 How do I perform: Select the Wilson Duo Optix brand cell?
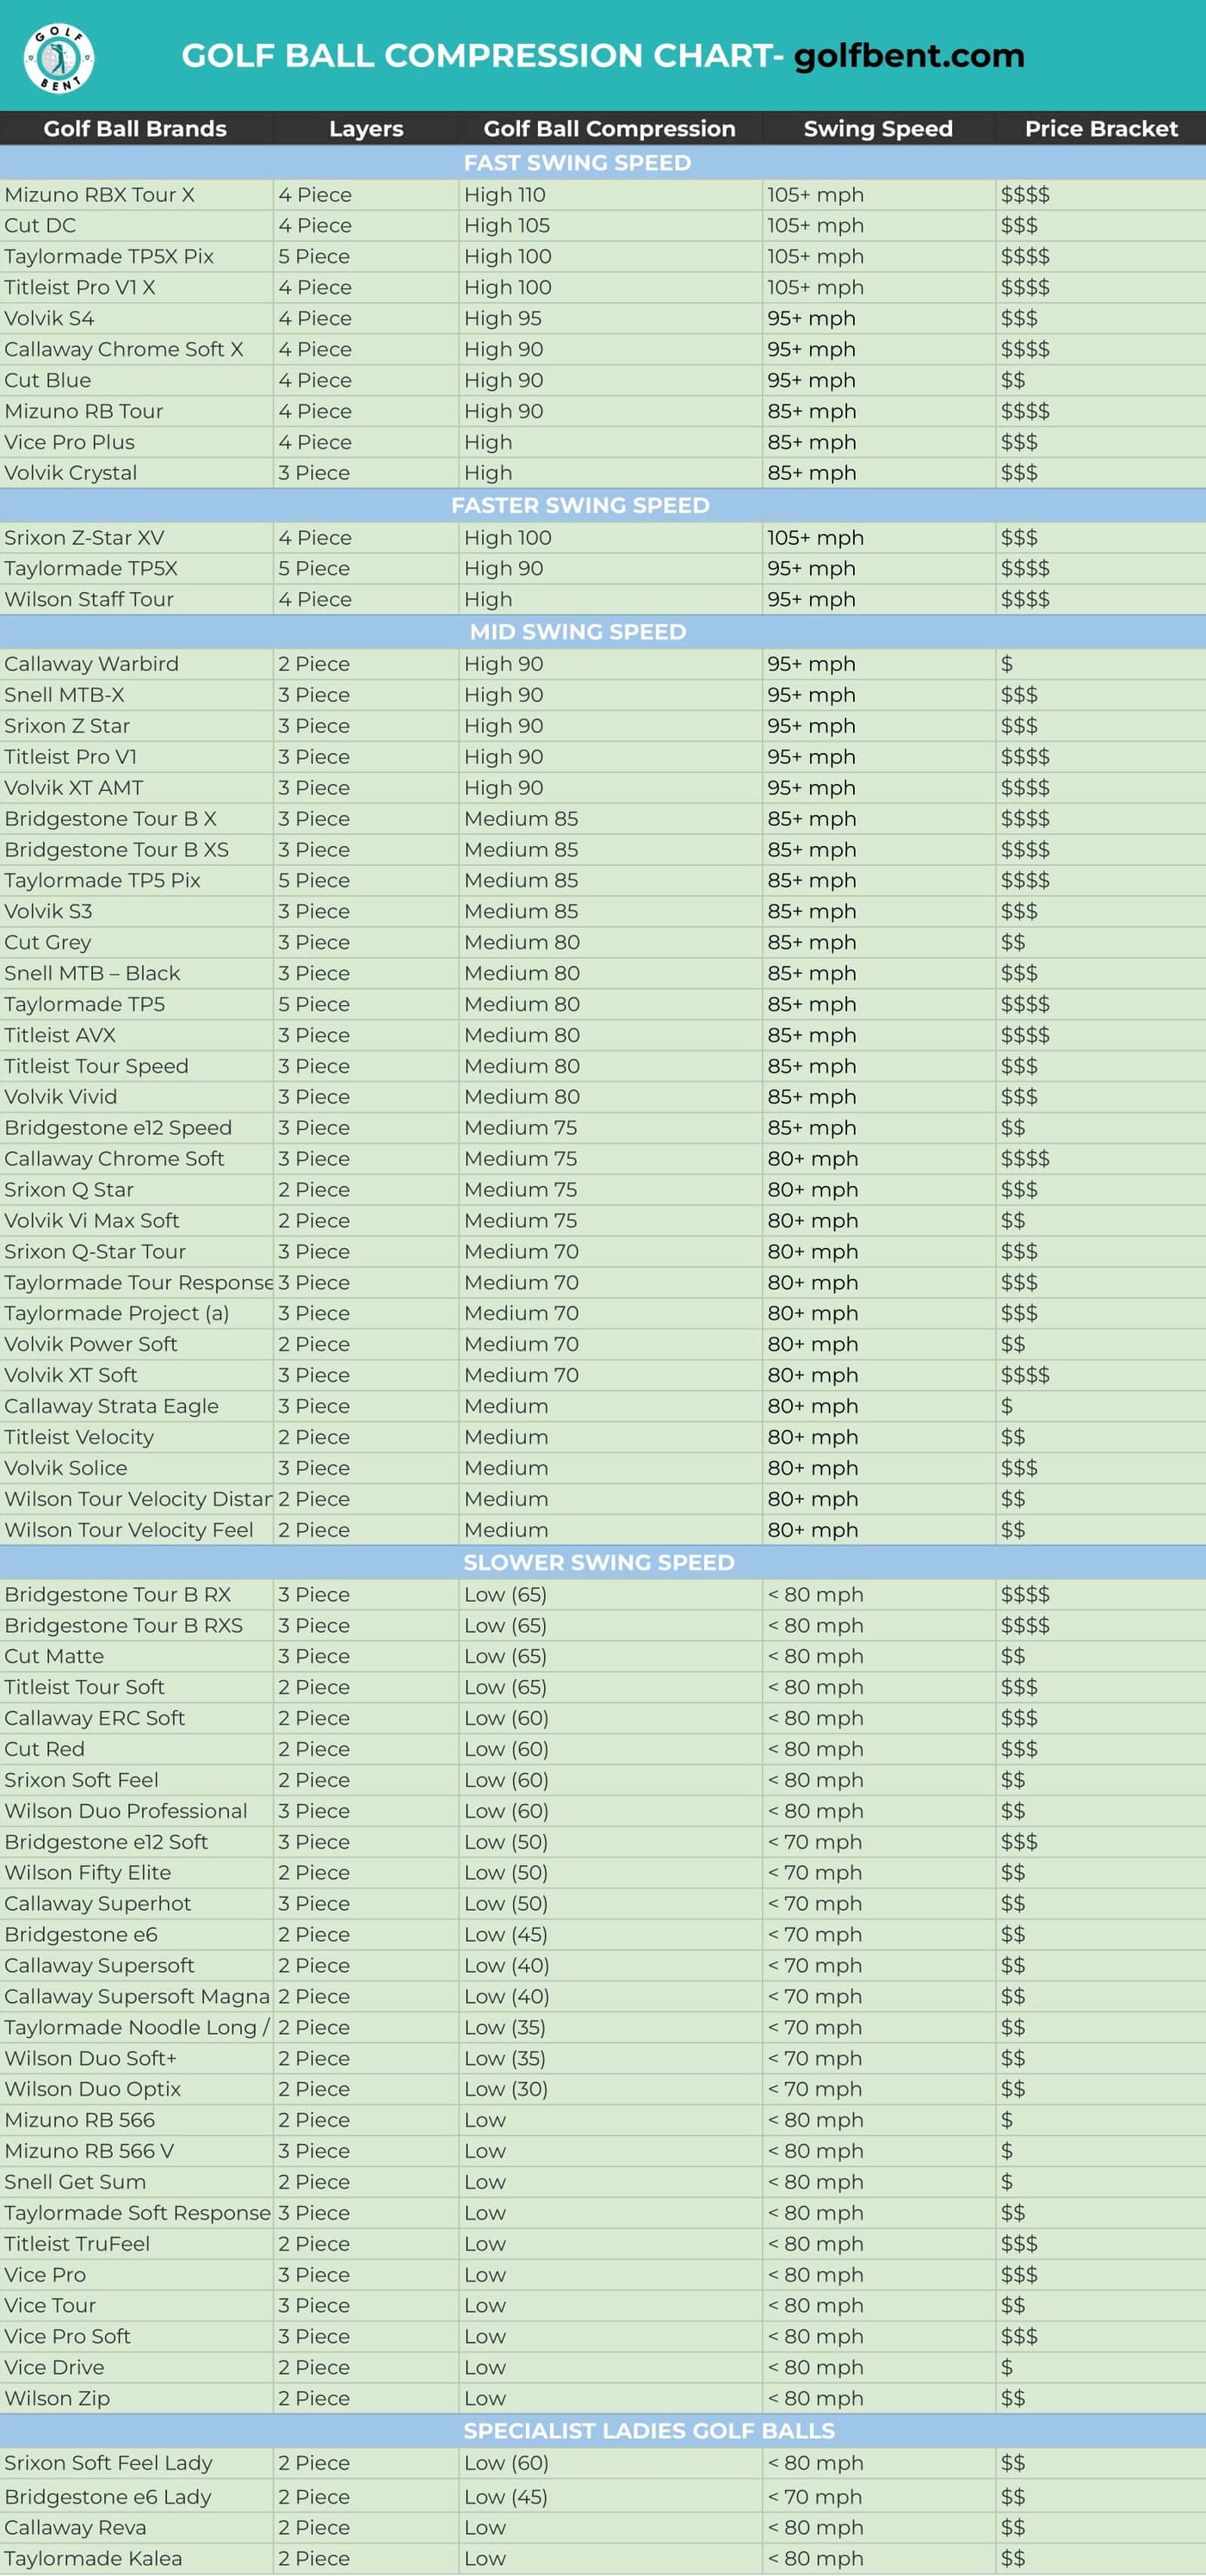click(136, 2088)
